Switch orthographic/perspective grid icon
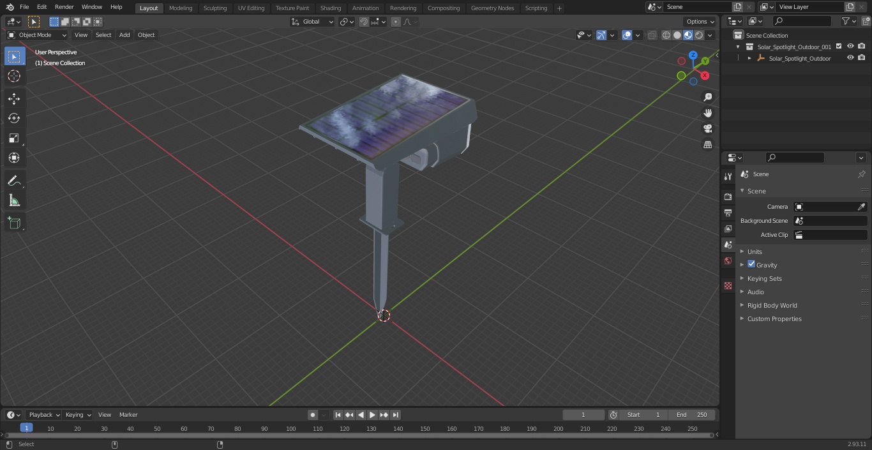The width and height of the screenshot is (872, 450). coord(707,145)
